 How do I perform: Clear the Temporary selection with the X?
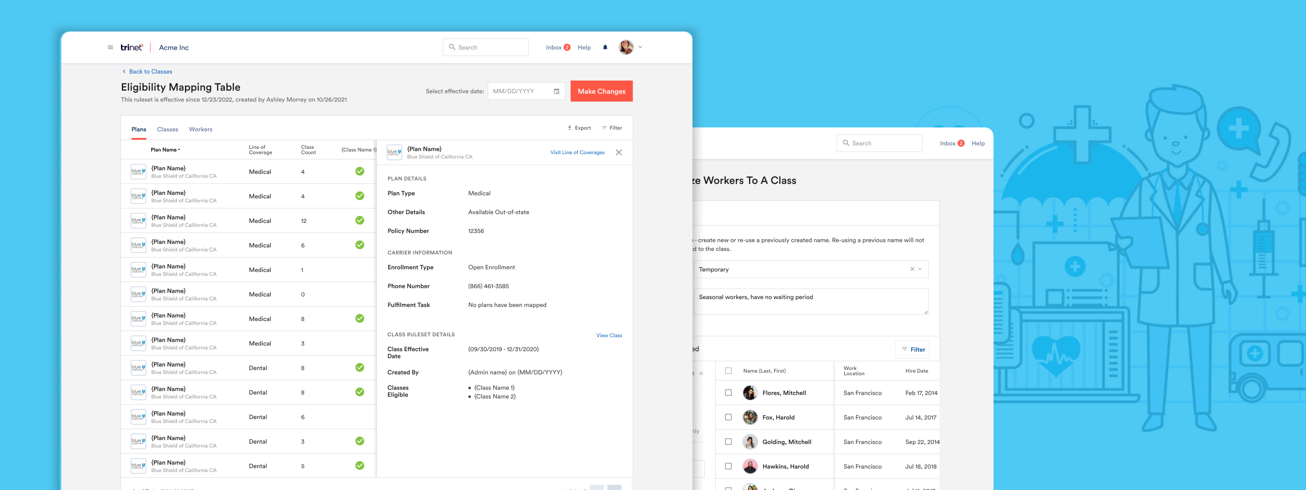912,270
